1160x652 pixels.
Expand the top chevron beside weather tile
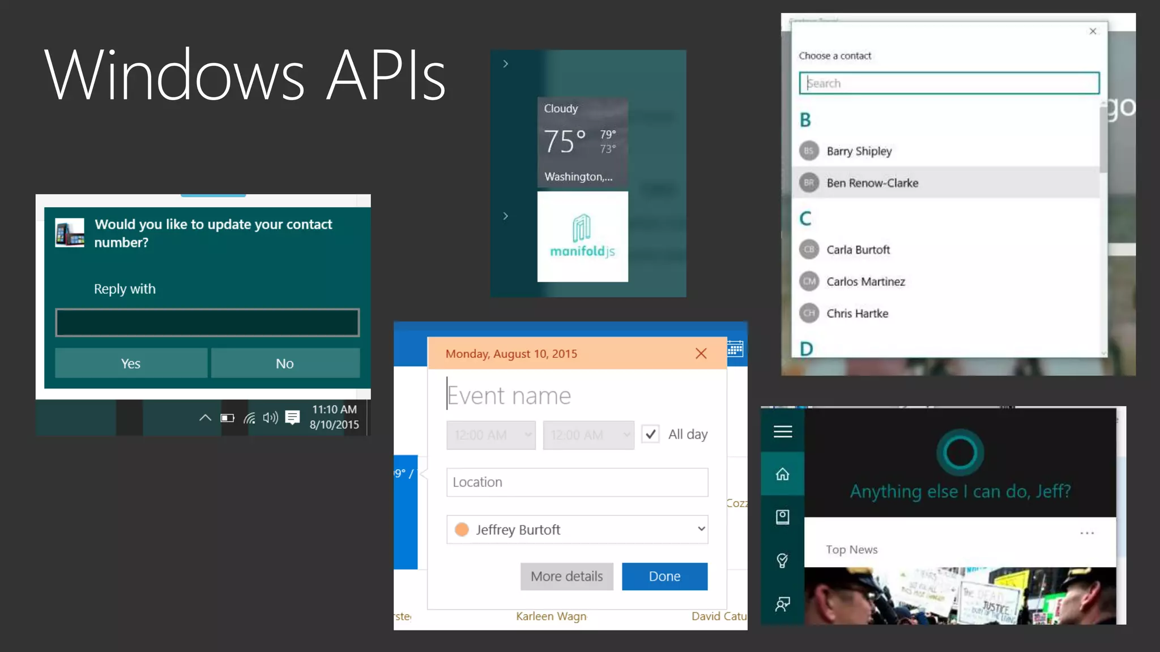(505, 64)
